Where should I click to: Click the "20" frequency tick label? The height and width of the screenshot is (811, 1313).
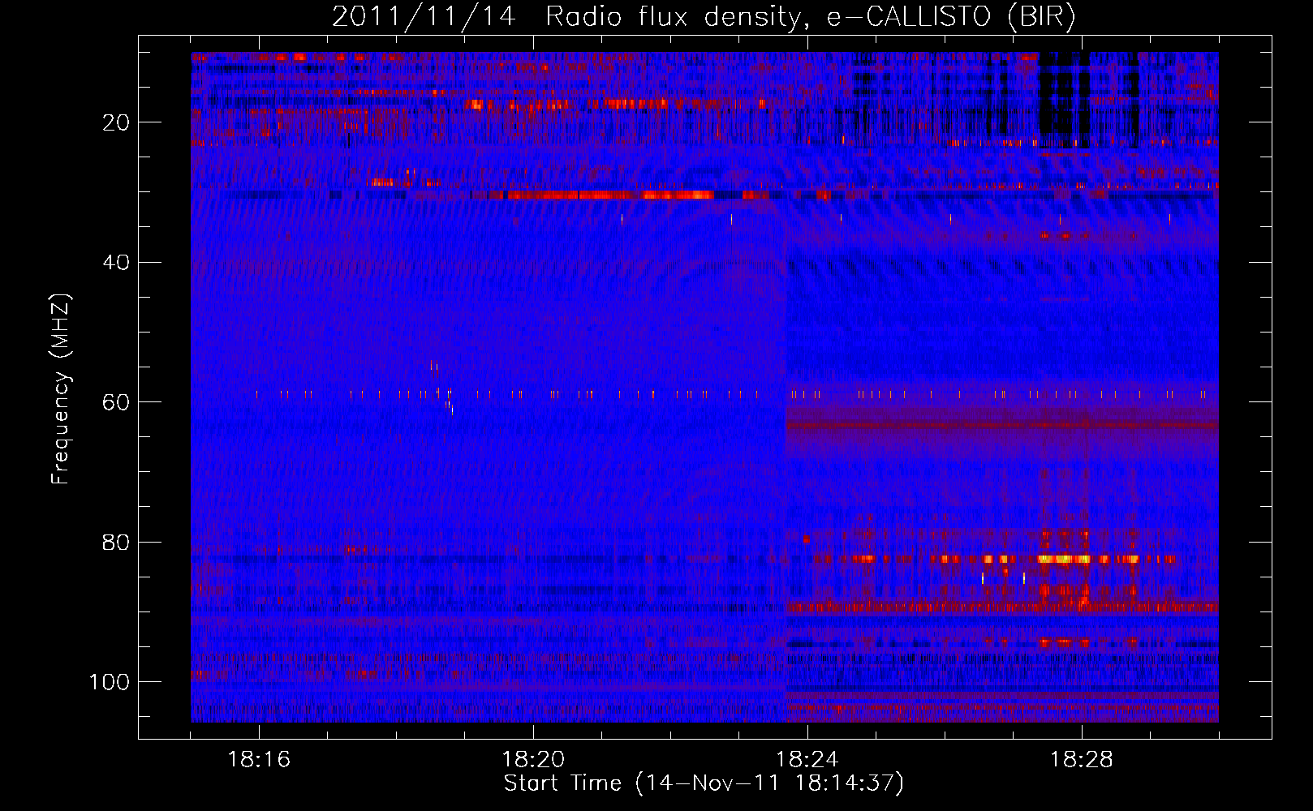click(116, 122)
